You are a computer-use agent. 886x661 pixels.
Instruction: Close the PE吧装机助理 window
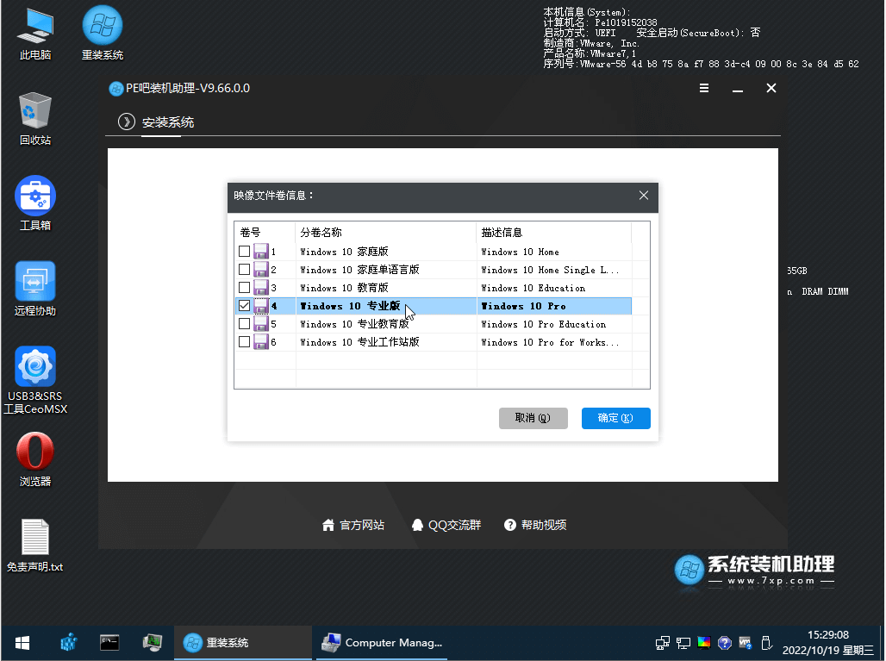coord(771,88)
